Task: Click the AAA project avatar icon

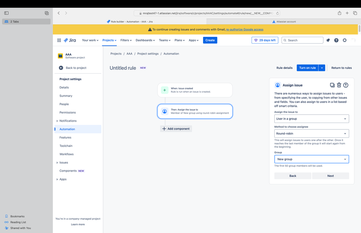Action: [60, 56]
